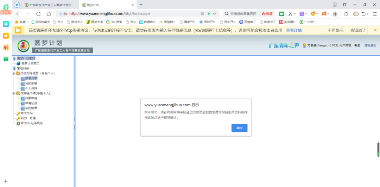This screenshot has height=187, width=380.
Task: Click the purple translate icon
Action: pyautogui.click(x=302, y=14)
